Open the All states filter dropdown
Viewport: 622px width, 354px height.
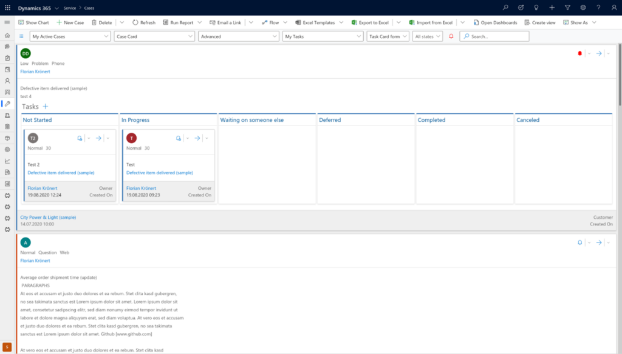pyautogui.click(x=427, y=36)
